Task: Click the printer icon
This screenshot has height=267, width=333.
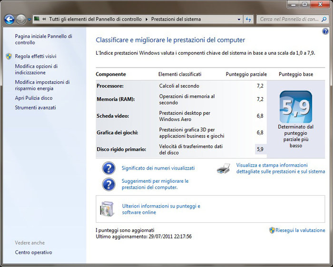Action: click(224, 168)
